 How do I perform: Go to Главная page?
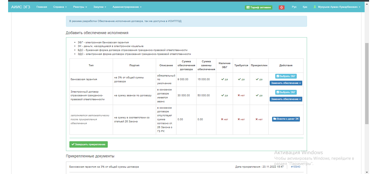[42, 7]
